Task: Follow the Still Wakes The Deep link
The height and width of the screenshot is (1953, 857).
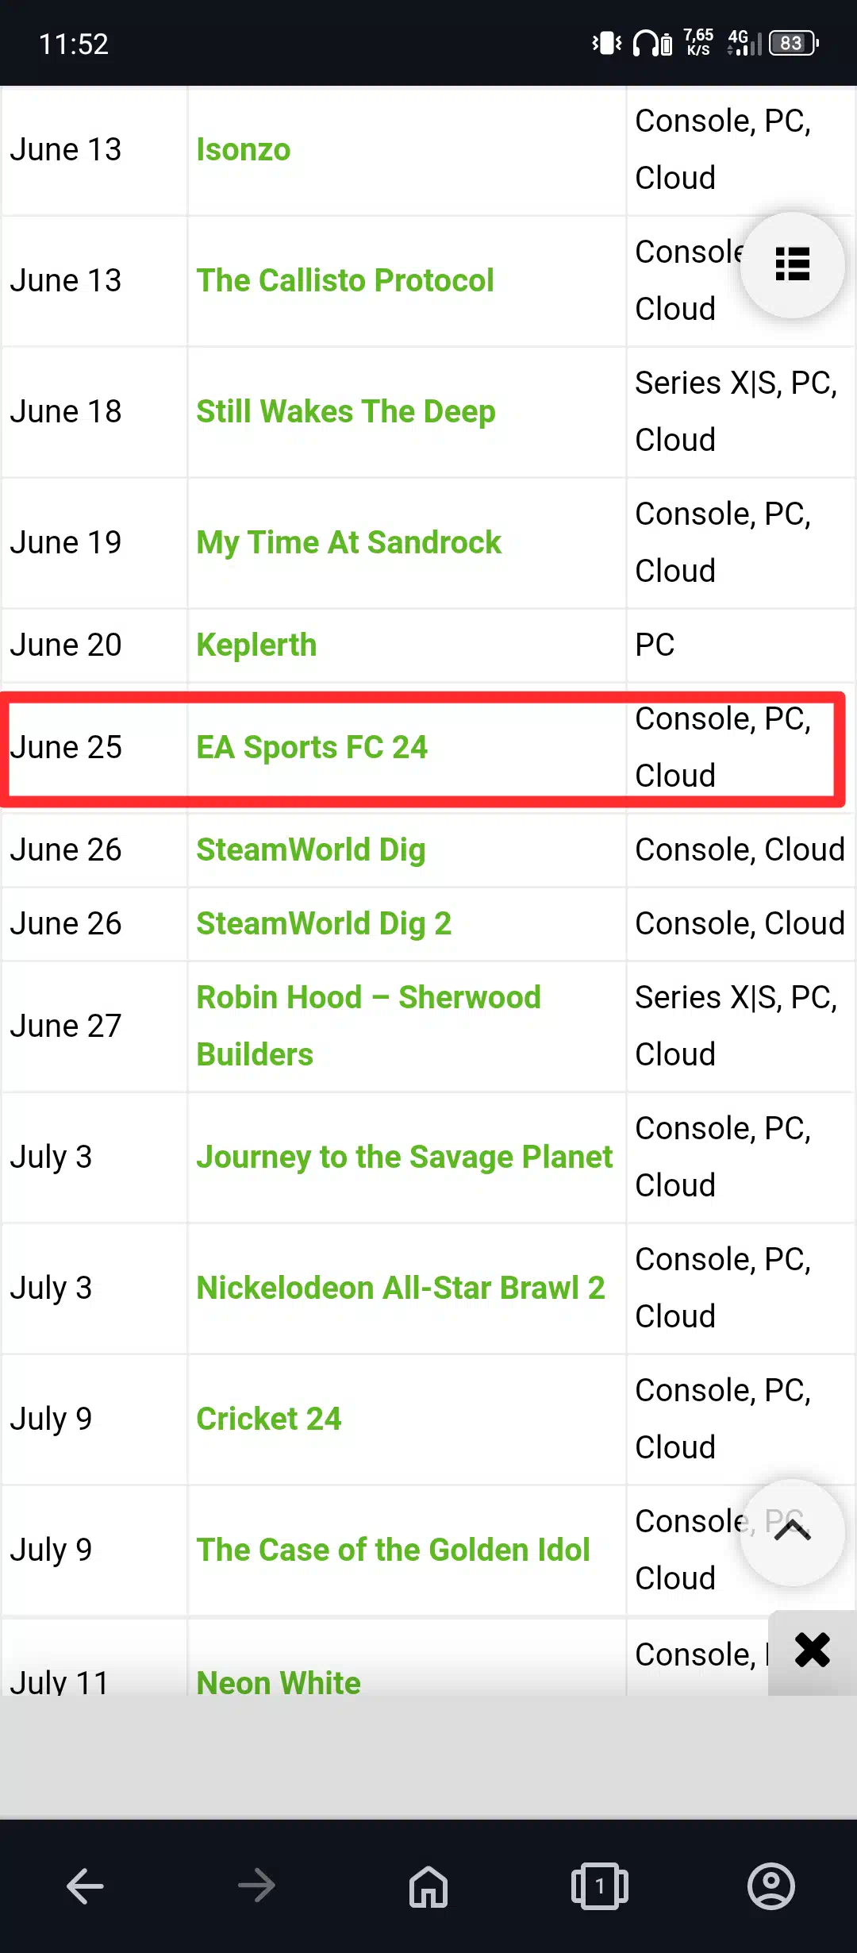Action: (346, 412)
